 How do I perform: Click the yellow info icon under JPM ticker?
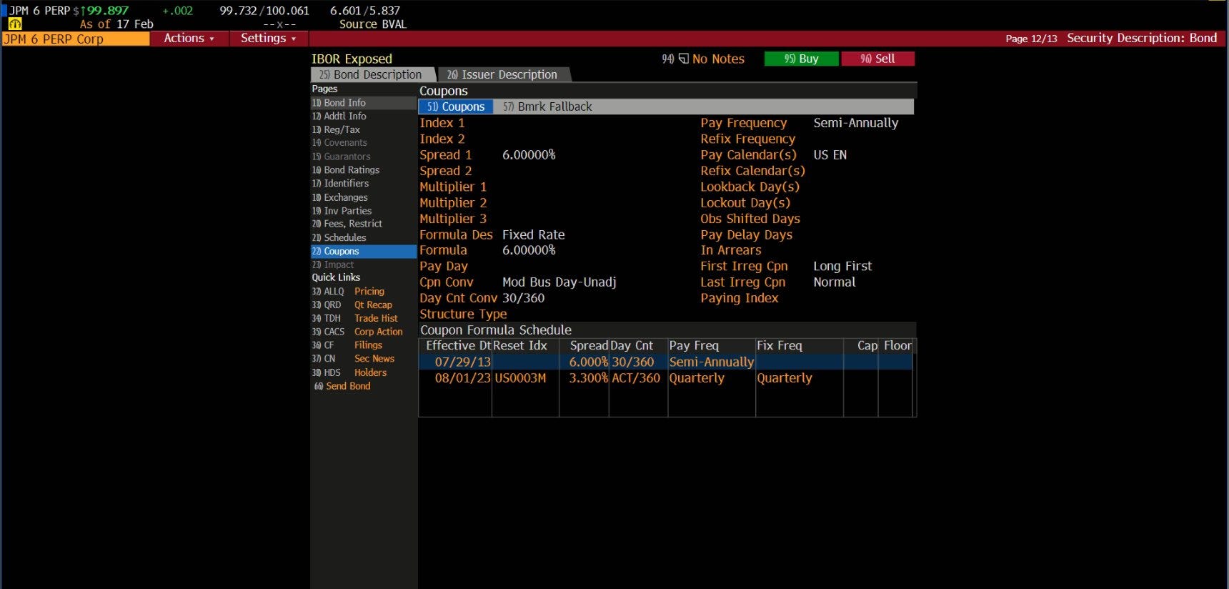coord(15,24)
